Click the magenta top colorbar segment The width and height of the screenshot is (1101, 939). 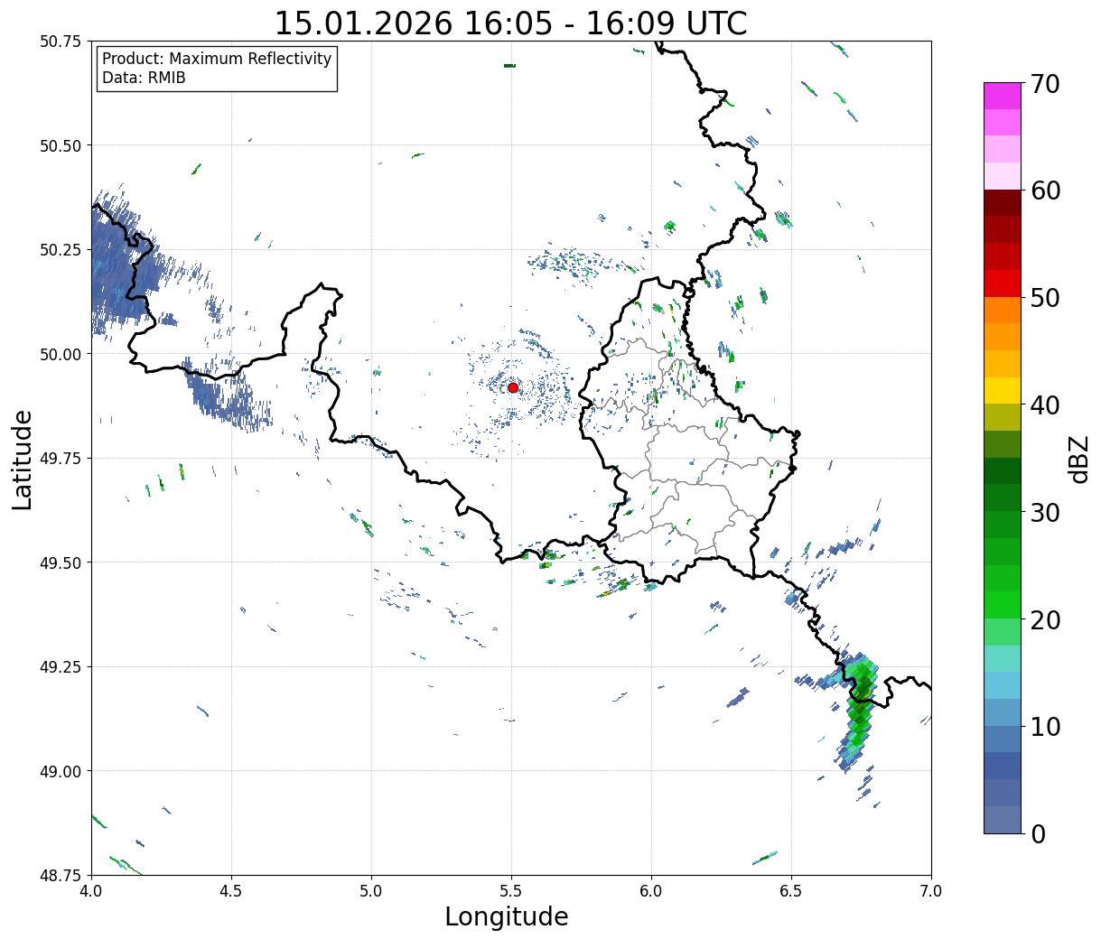click(1003, 96)
